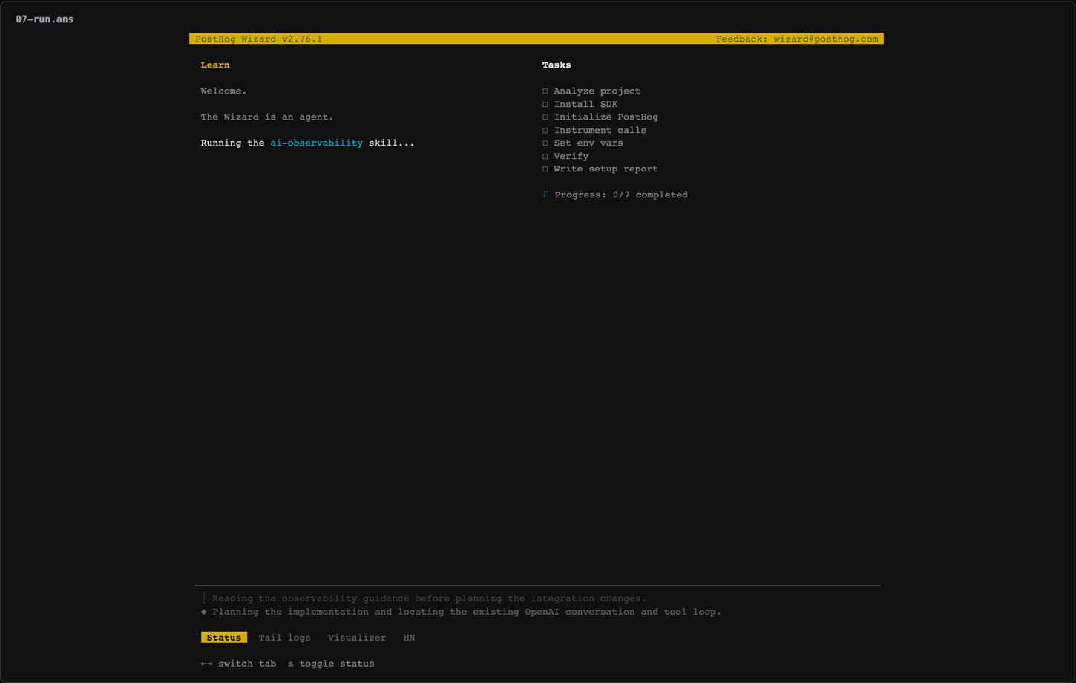Screen dimensions: 1076x683
Task: Toggle the Set env vars checkbox
Action: pos(545,143)
